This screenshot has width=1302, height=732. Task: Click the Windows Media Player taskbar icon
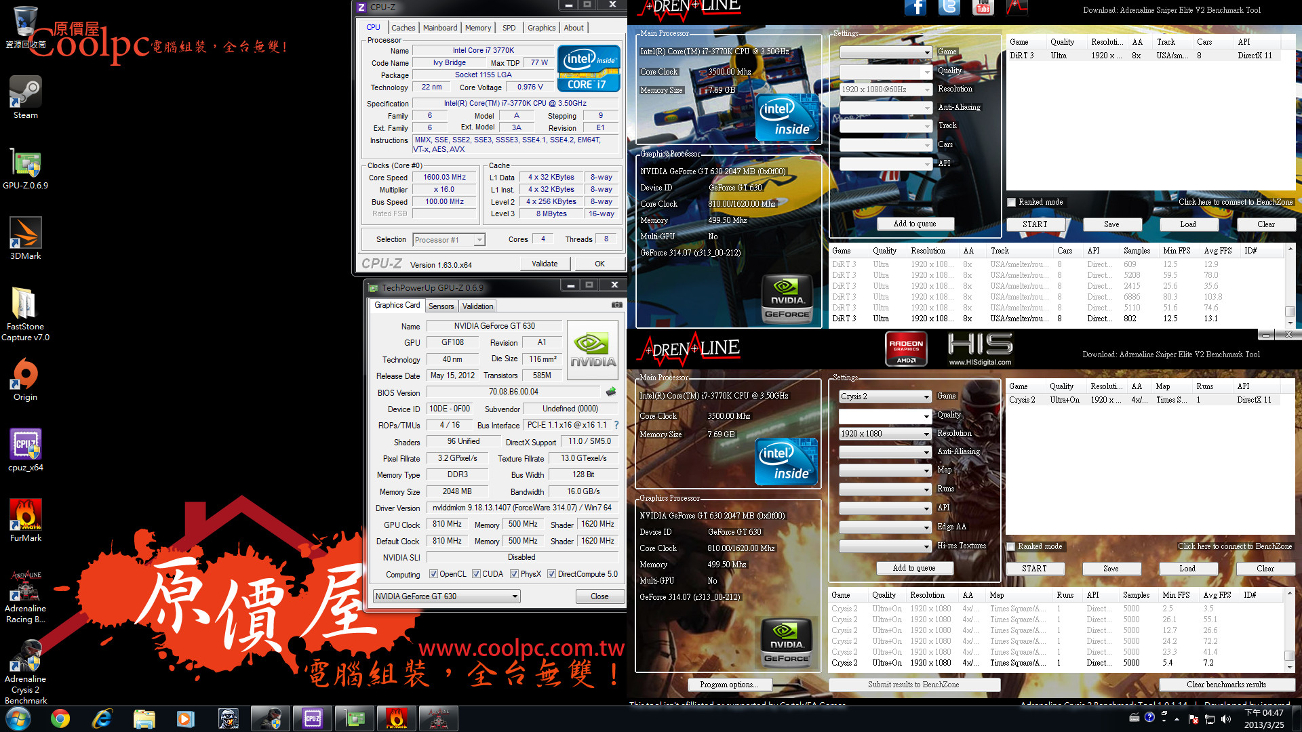pyautogui.click(x=185, y=718)
